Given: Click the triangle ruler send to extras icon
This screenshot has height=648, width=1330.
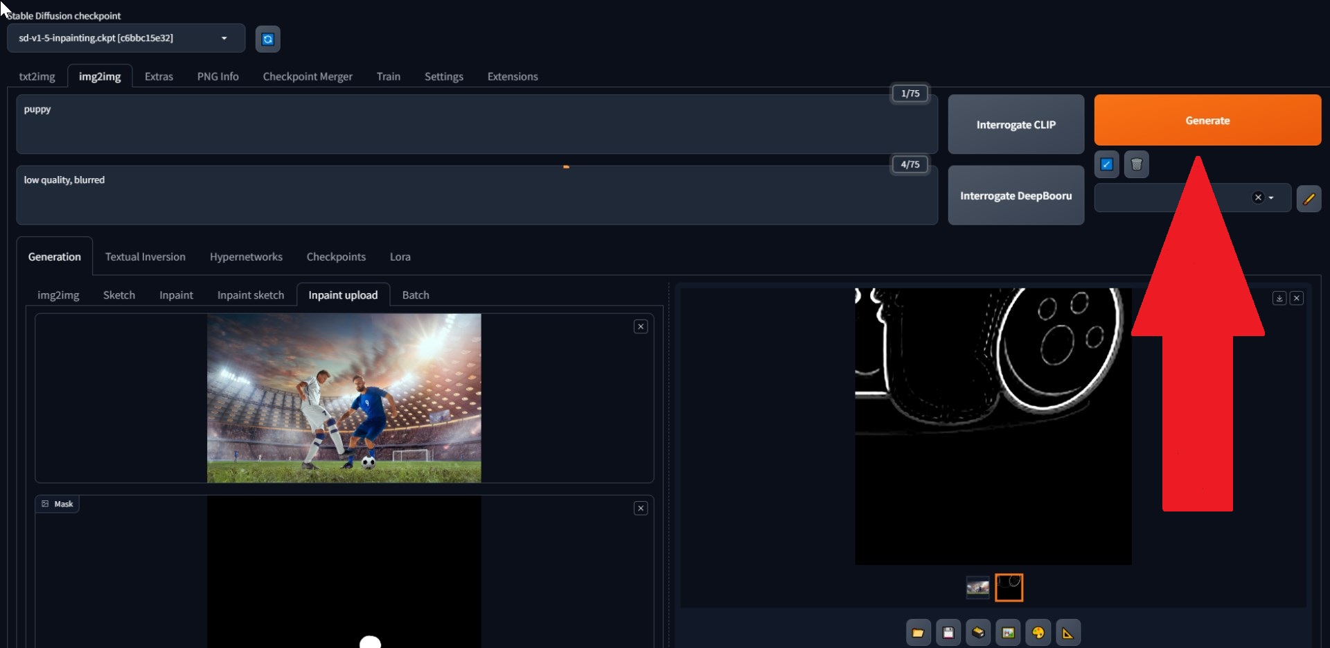Looking at the screenshot, I should click(x=1067, y=633).
